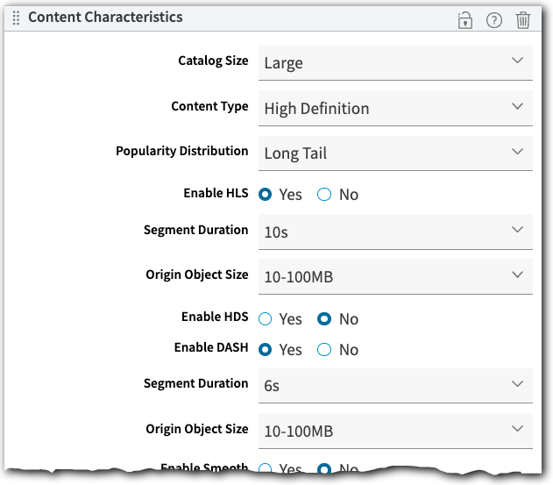Expand HLS Origin Object Size dropdown

click(x=394, y=276)
